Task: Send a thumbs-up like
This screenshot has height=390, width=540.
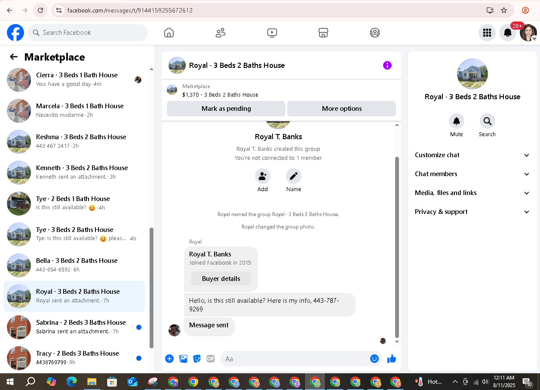Action: point(391,359)
